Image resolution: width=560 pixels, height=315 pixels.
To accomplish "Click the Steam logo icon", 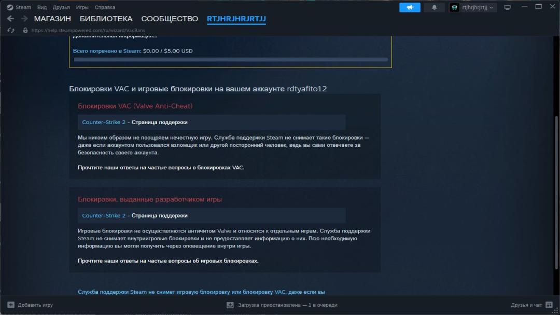I will [x=10, y=7].
